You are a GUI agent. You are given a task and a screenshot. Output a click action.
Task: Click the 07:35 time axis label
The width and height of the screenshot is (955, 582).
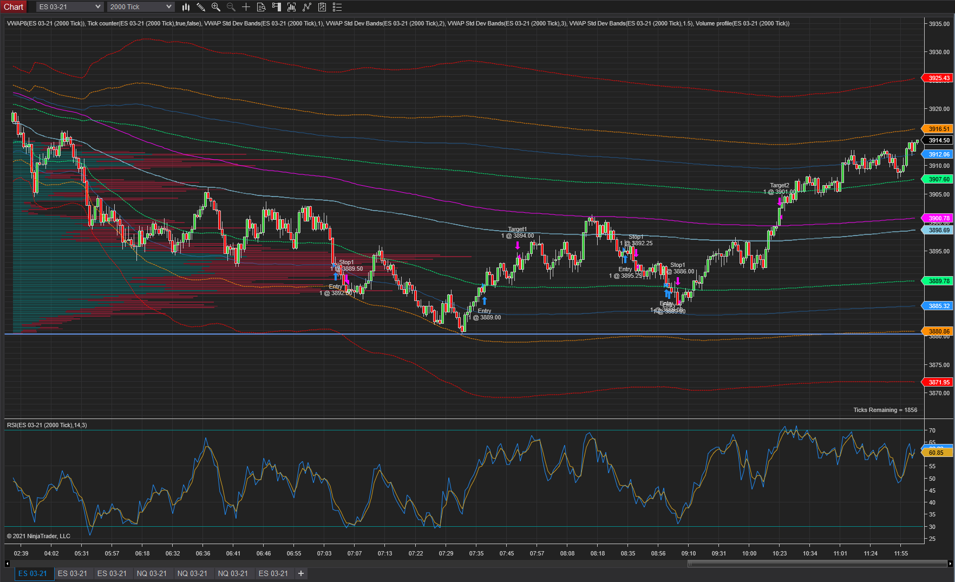(476, 553)
